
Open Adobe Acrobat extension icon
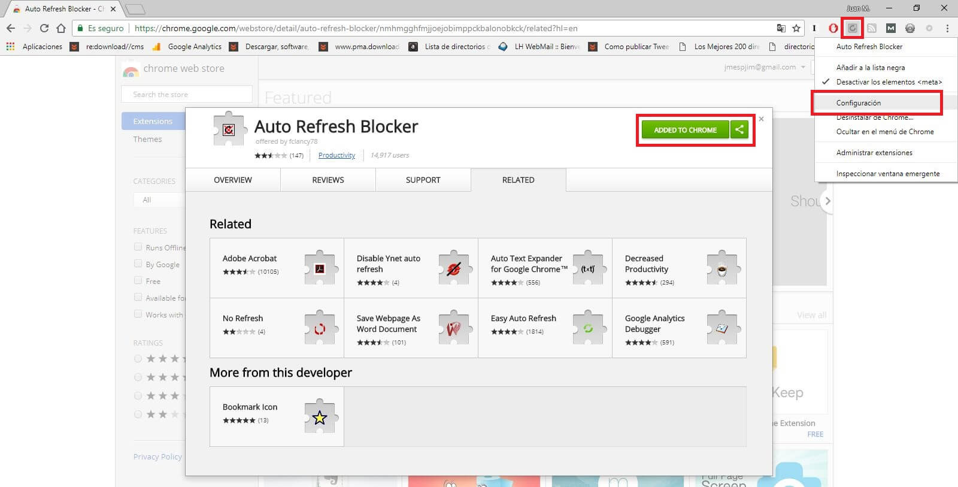coord(320,268)
